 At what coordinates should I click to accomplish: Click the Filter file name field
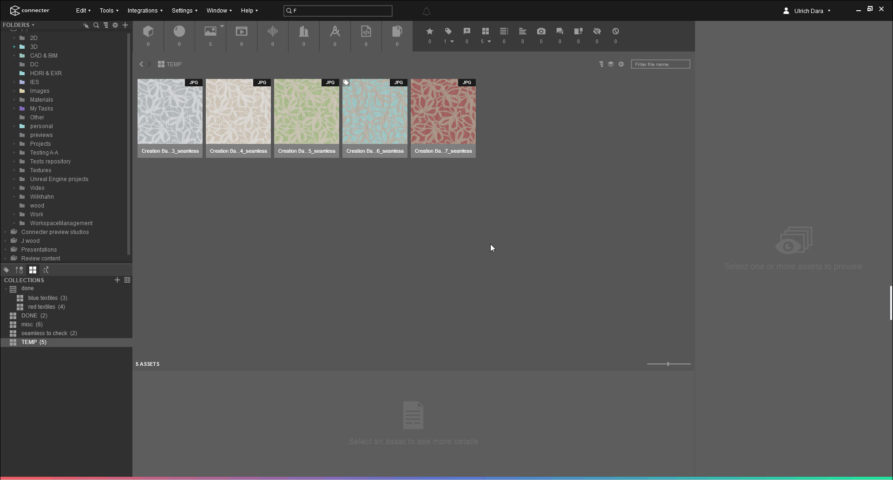660,64
